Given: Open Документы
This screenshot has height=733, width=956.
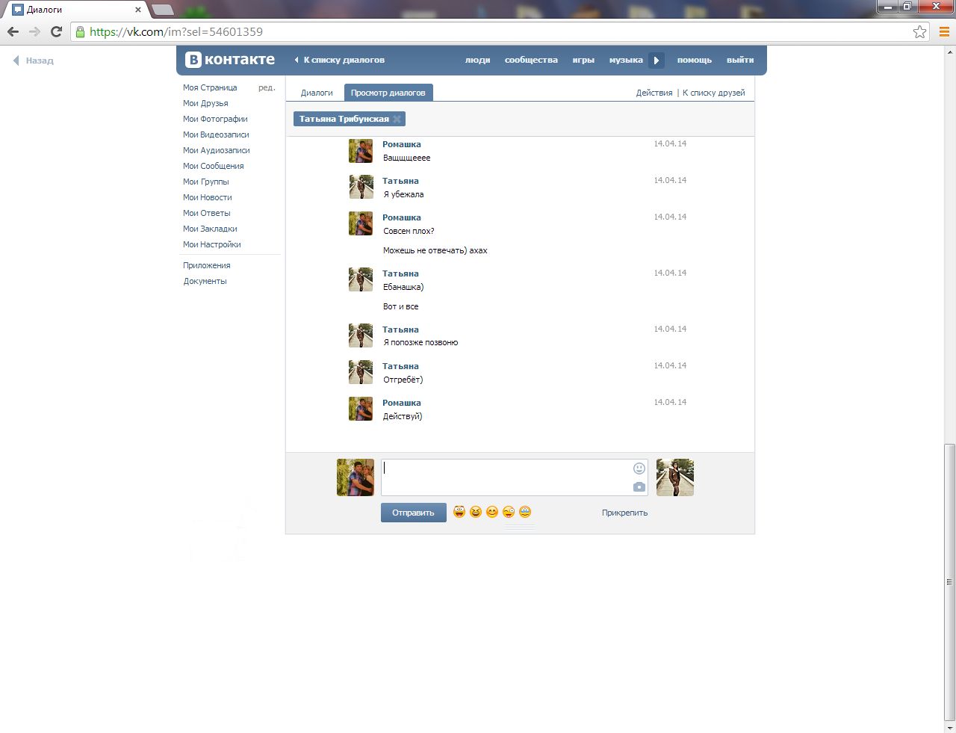Looking at the screenshot, I should coord(205,281).
